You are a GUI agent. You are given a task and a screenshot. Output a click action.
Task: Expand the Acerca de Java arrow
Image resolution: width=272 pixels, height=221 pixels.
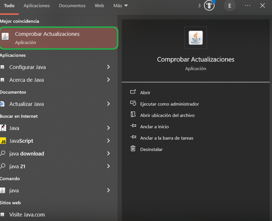[x=108, y=80]
